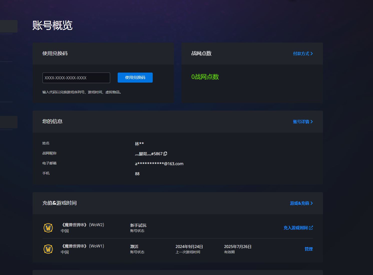This screenshot has width=373, height=275.
Task: Select the 《魔兽世界®》(WoW2) game title
Action: click(x=83, y=225)
